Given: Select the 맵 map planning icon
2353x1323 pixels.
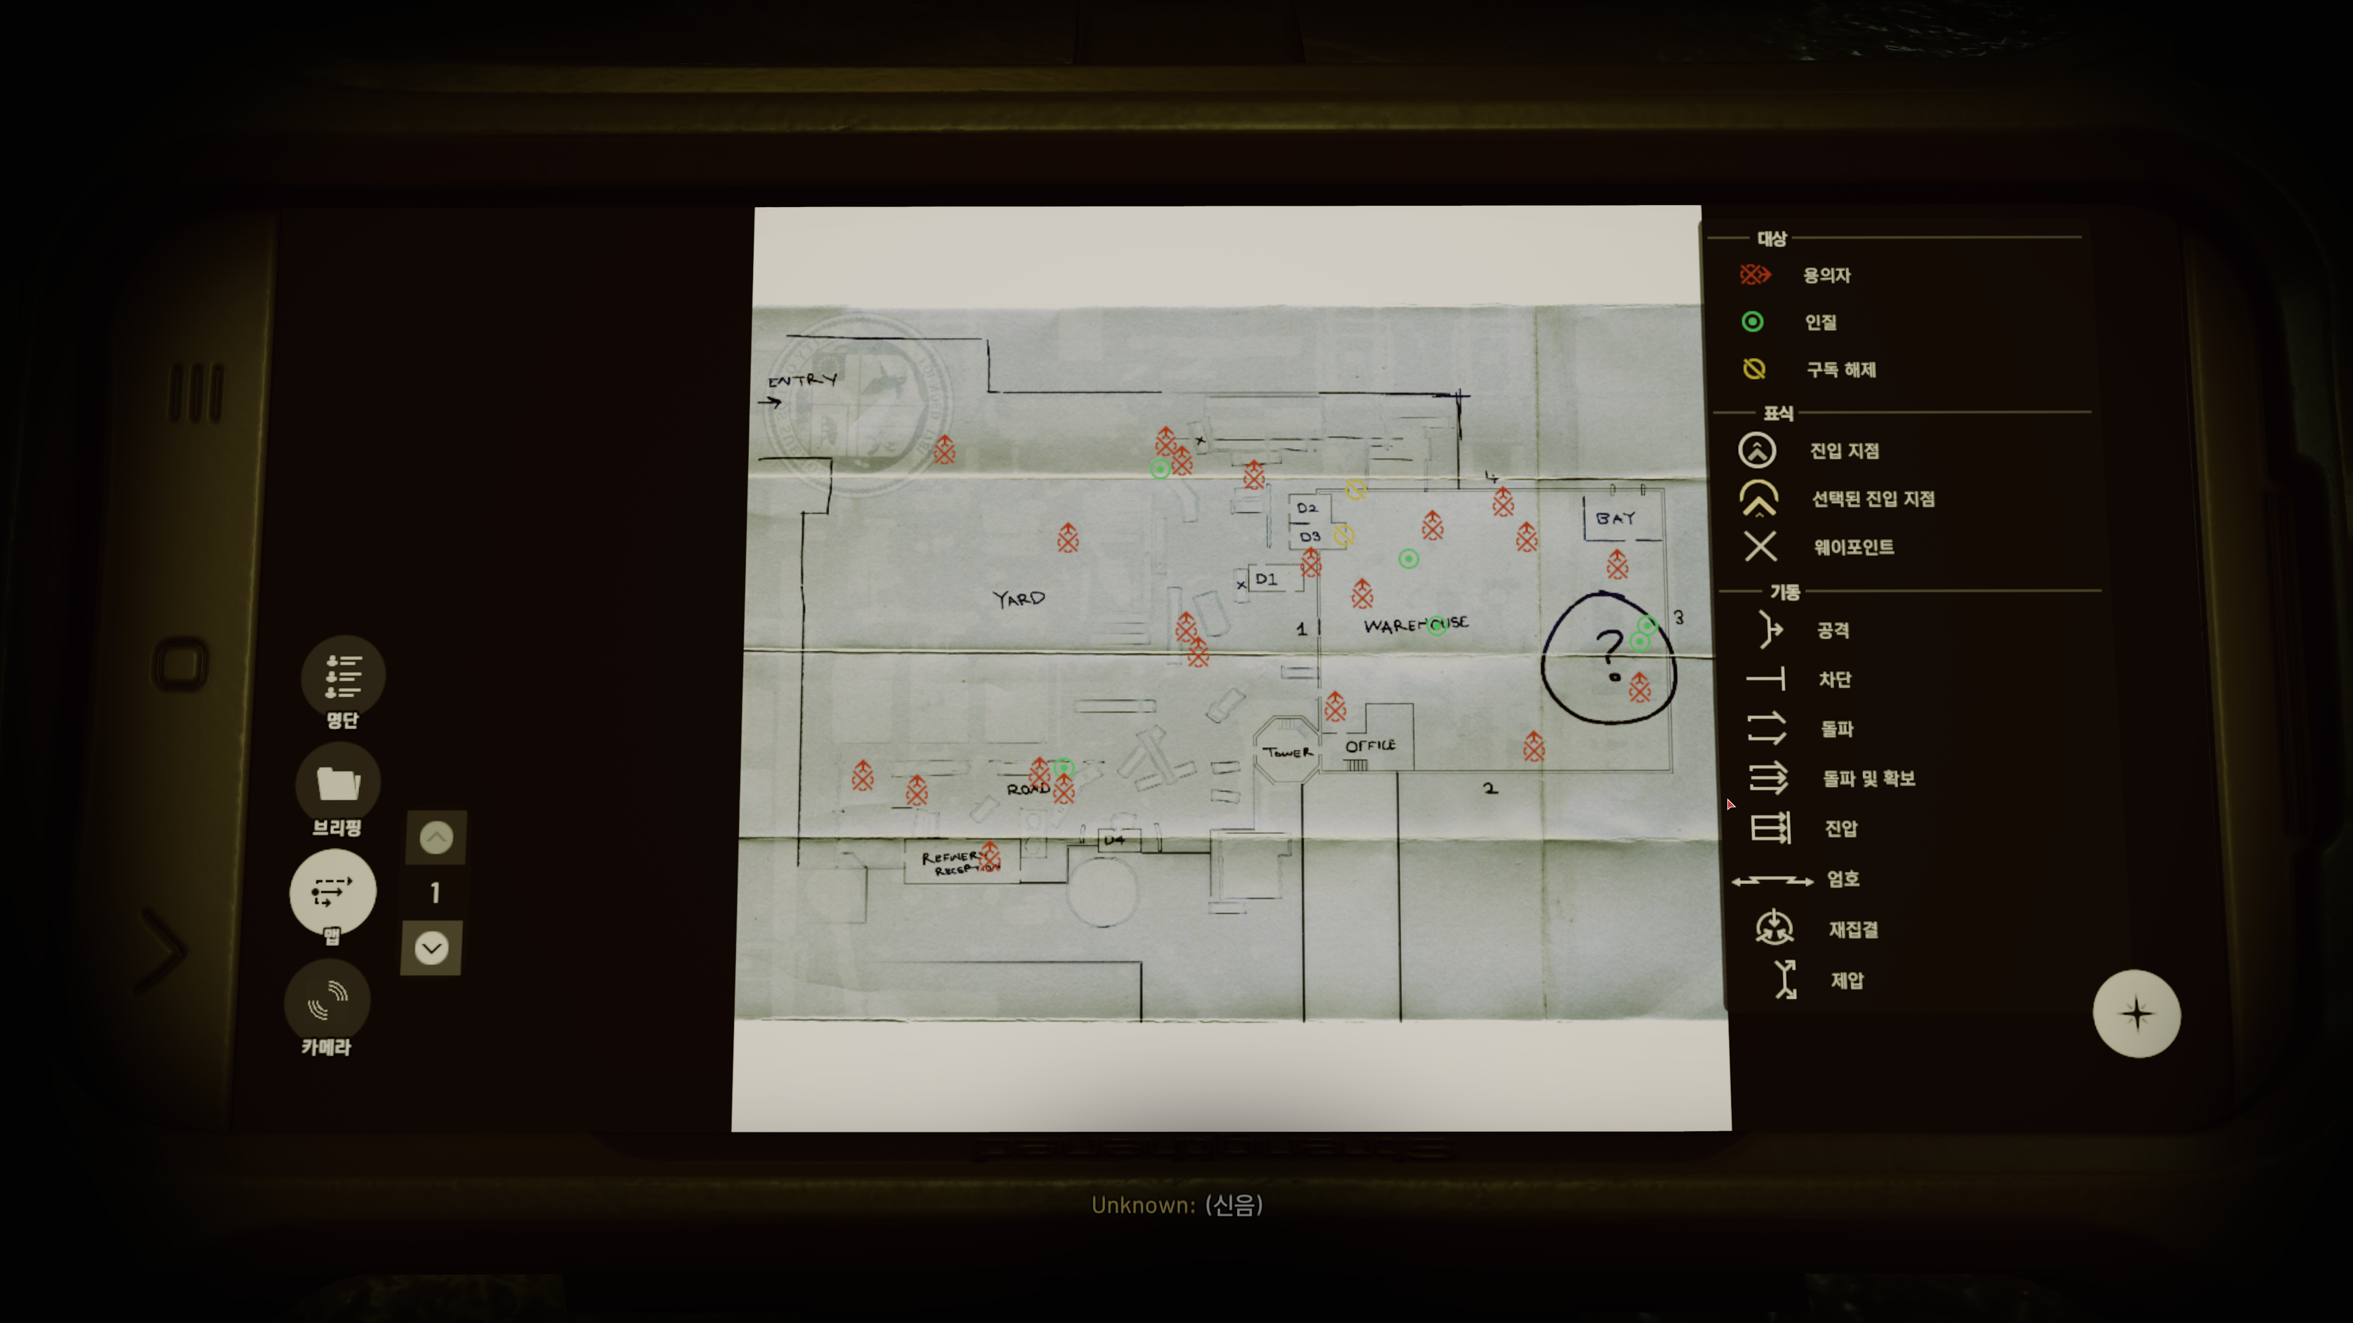Looking at the screenshot, I should point(333,892).
